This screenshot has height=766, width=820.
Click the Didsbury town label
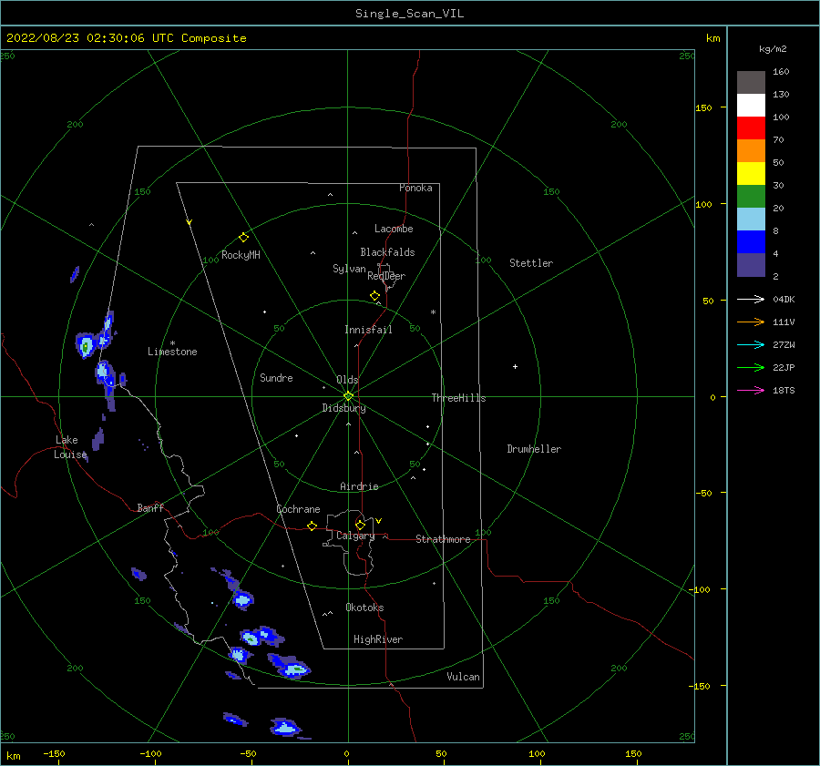pyautogui.click(x=343, y=408)
